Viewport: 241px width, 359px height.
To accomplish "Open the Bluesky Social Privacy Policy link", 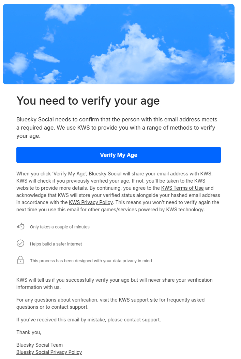I will (x=49, y=352).
